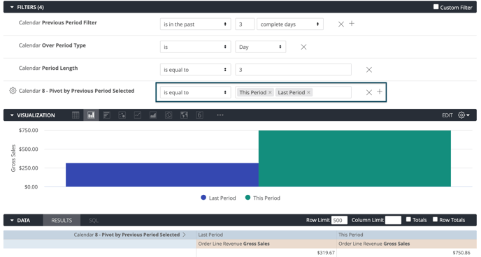The height and width of the screenshot is (257, 481).
Task: Add condition to Previous Period Filter
Action: (x=352, y=24)
